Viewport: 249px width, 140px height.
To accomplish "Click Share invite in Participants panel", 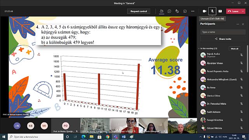I will pyautogui.click(x=223, y=39).
